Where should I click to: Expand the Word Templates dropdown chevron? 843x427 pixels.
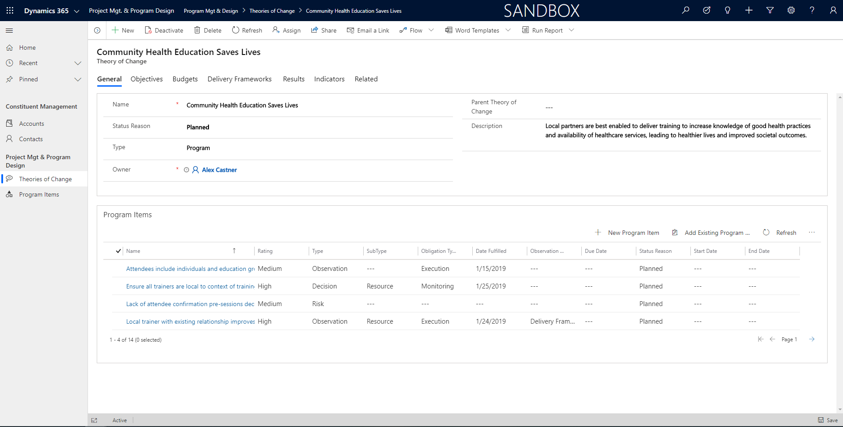pos(508,30)
